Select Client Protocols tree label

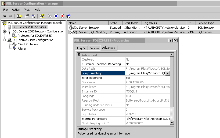tap(28, 44)
